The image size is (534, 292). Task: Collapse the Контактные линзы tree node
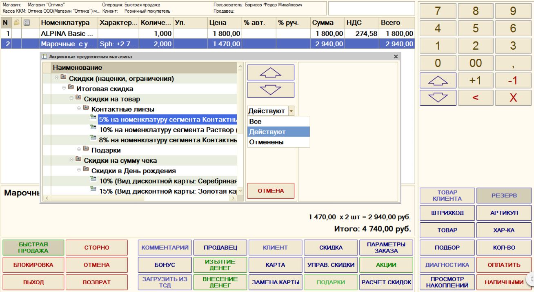79,109
